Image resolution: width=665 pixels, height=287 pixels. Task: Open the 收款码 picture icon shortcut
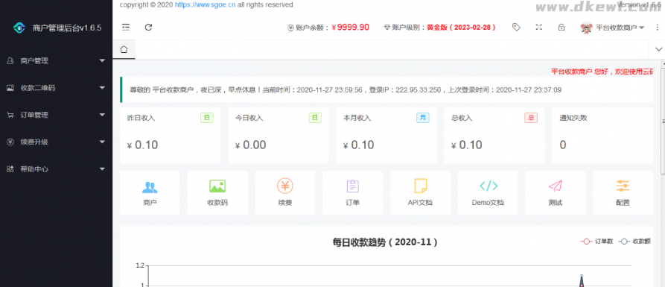(x=217, y=186)
